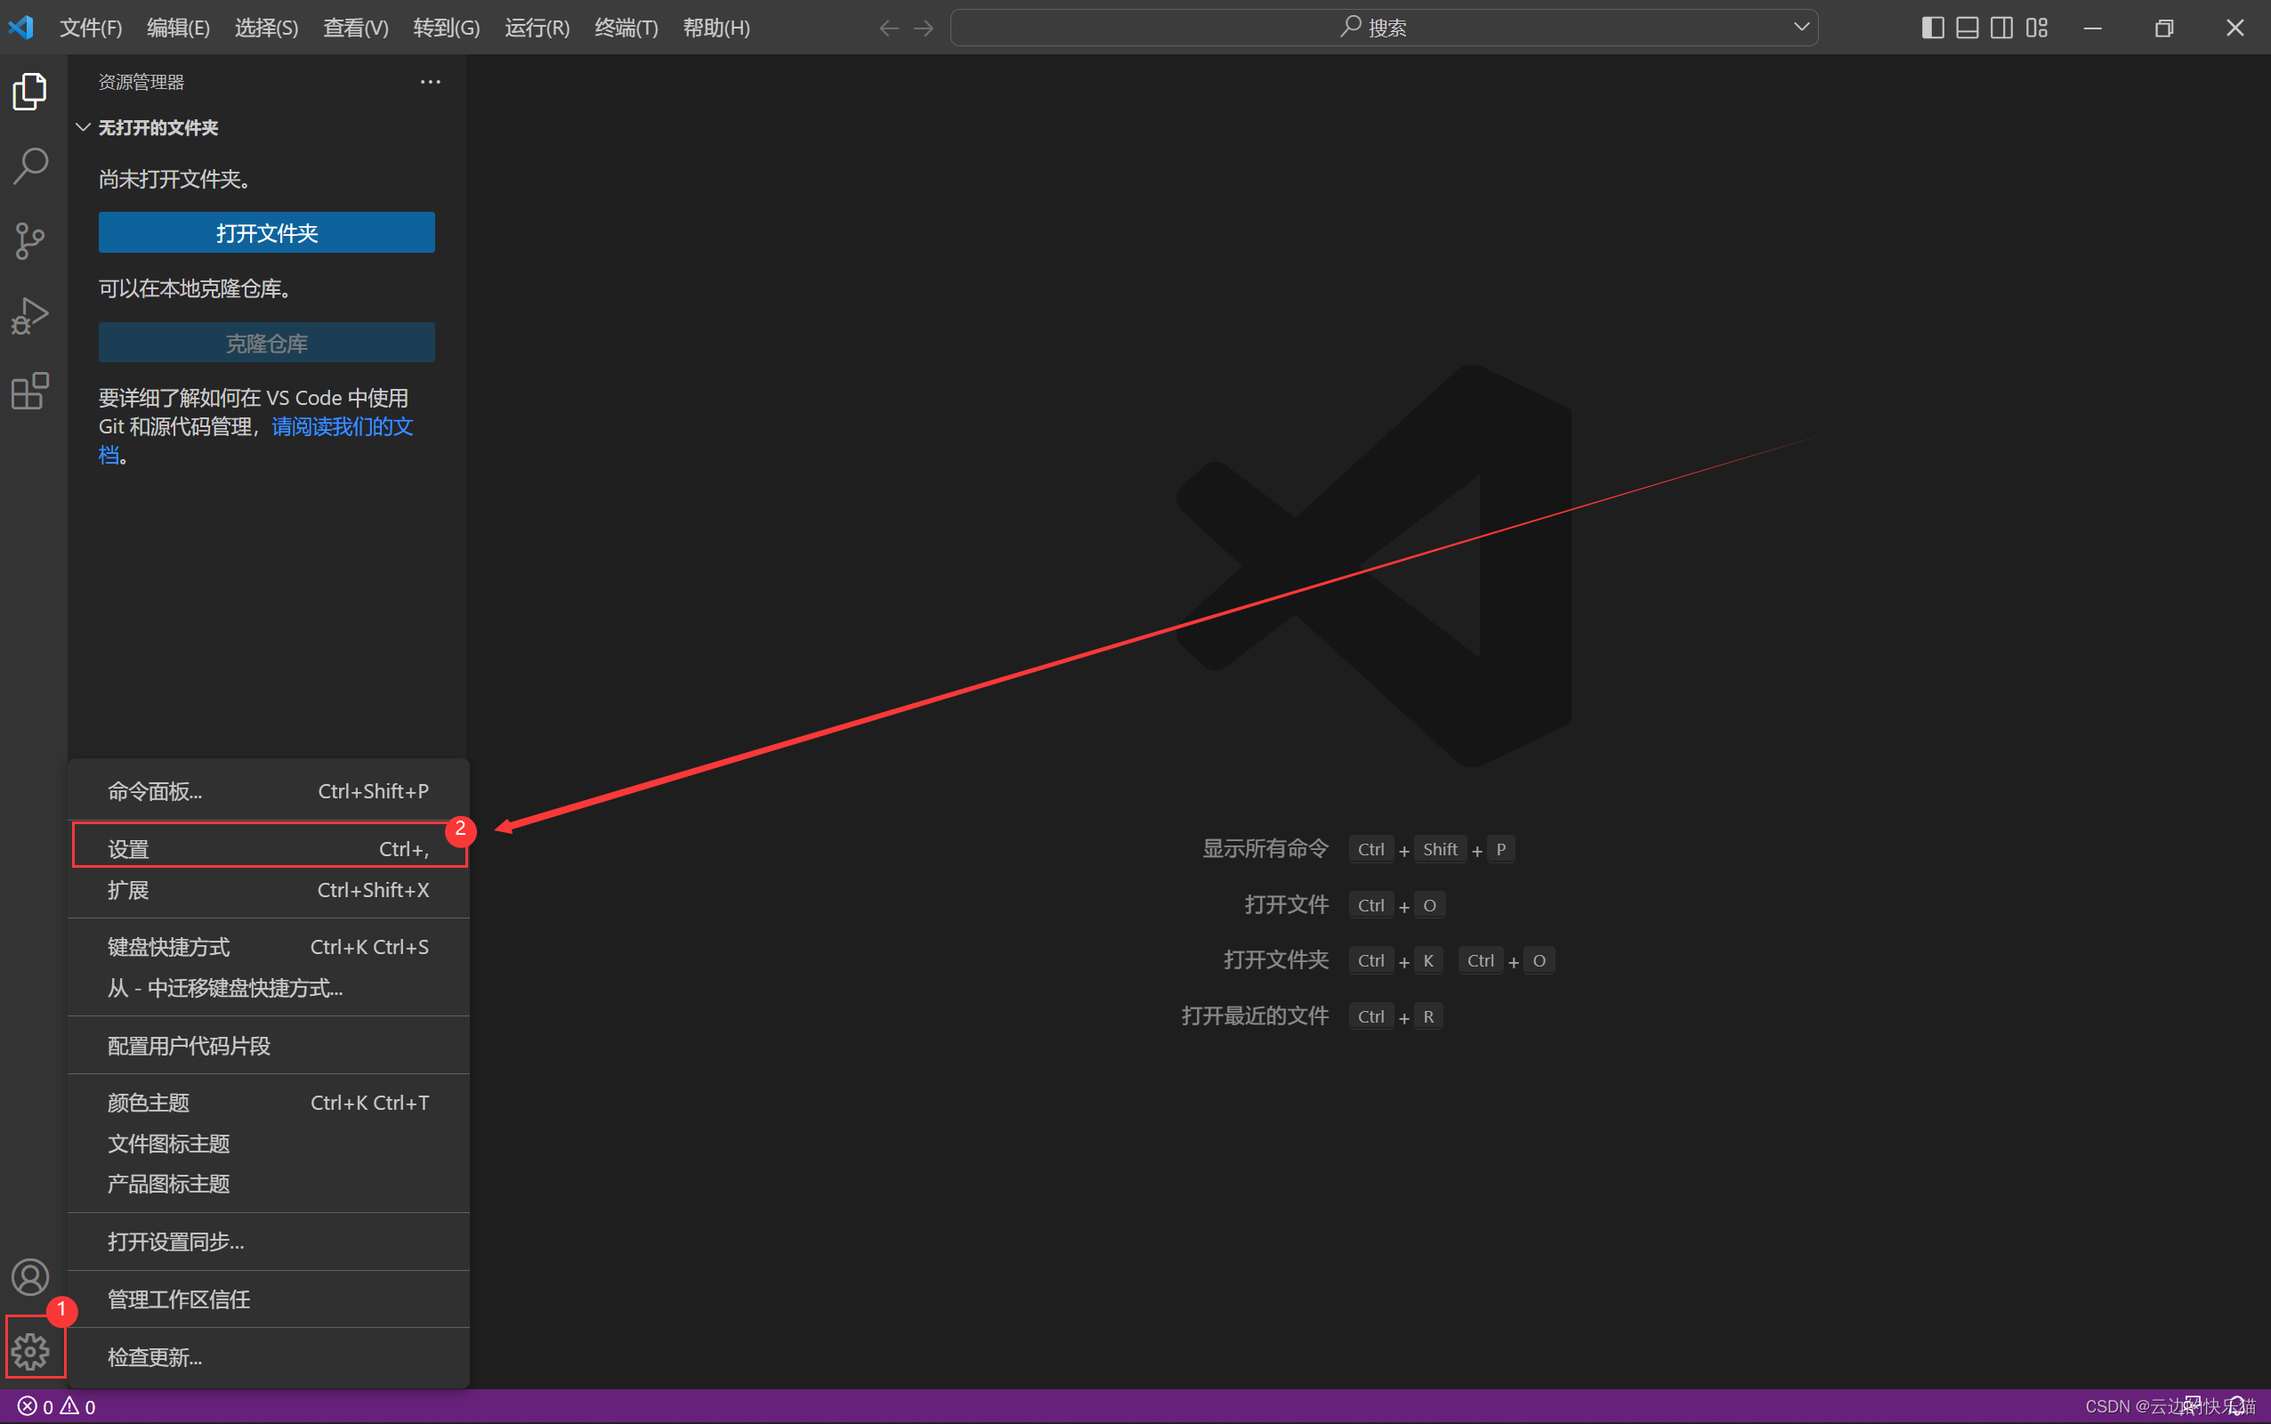The width and height of the screenshot is (2271, 1424).
Task: Open the Search view in activity bar
Action: point(30,166)
